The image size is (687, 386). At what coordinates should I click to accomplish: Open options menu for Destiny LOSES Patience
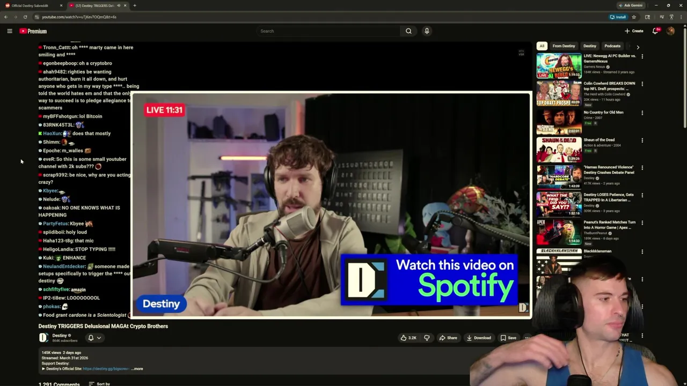(642, 195)
